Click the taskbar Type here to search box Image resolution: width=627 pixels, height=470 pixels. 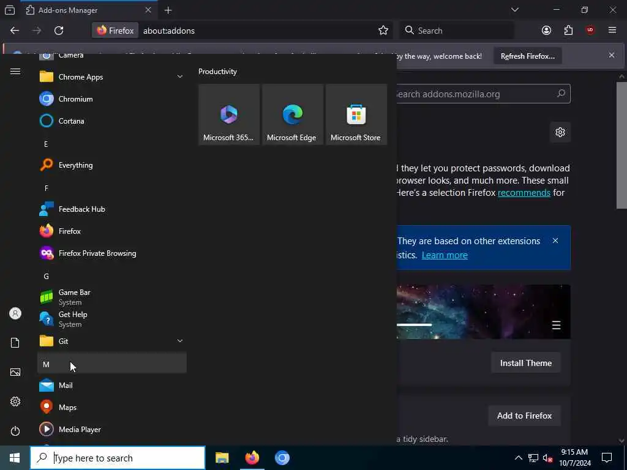pyautogui.click(x=118, y=458)
